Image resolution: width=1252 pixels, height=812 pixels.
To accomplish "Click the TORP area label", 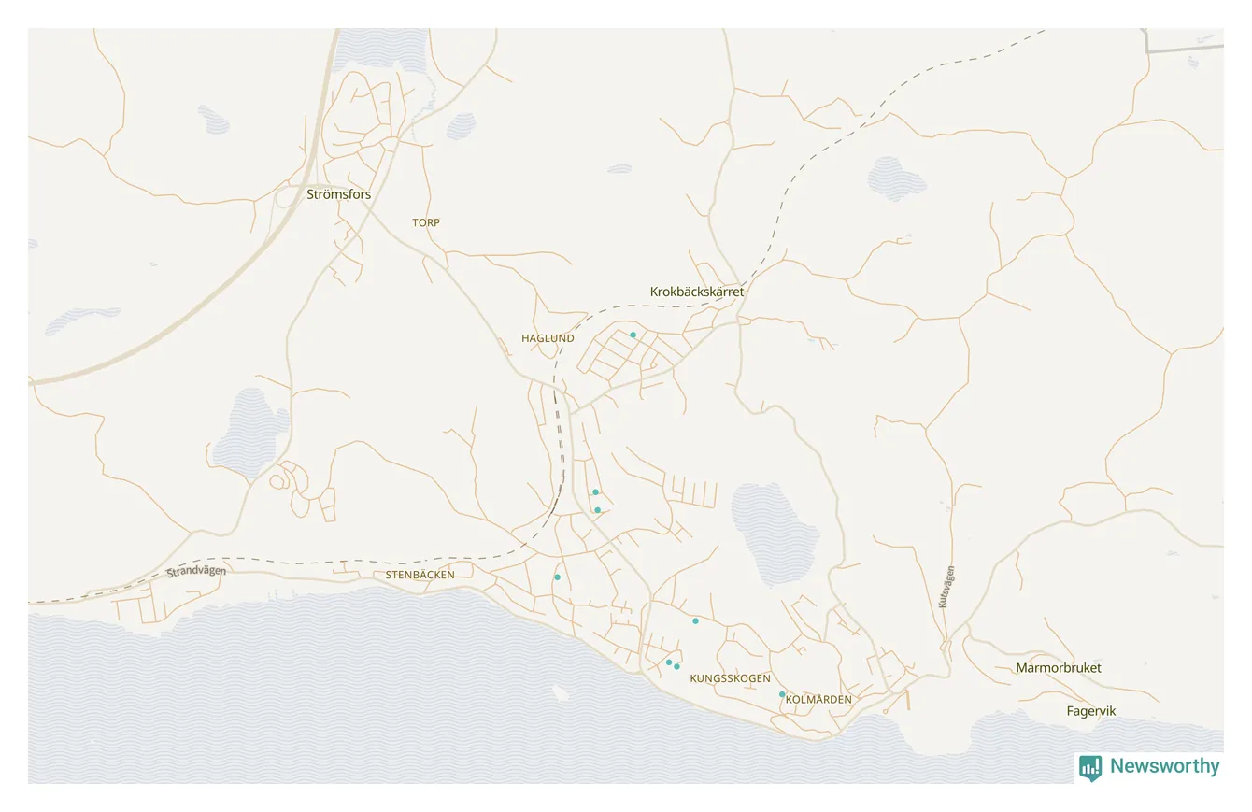I will [426, 222].
